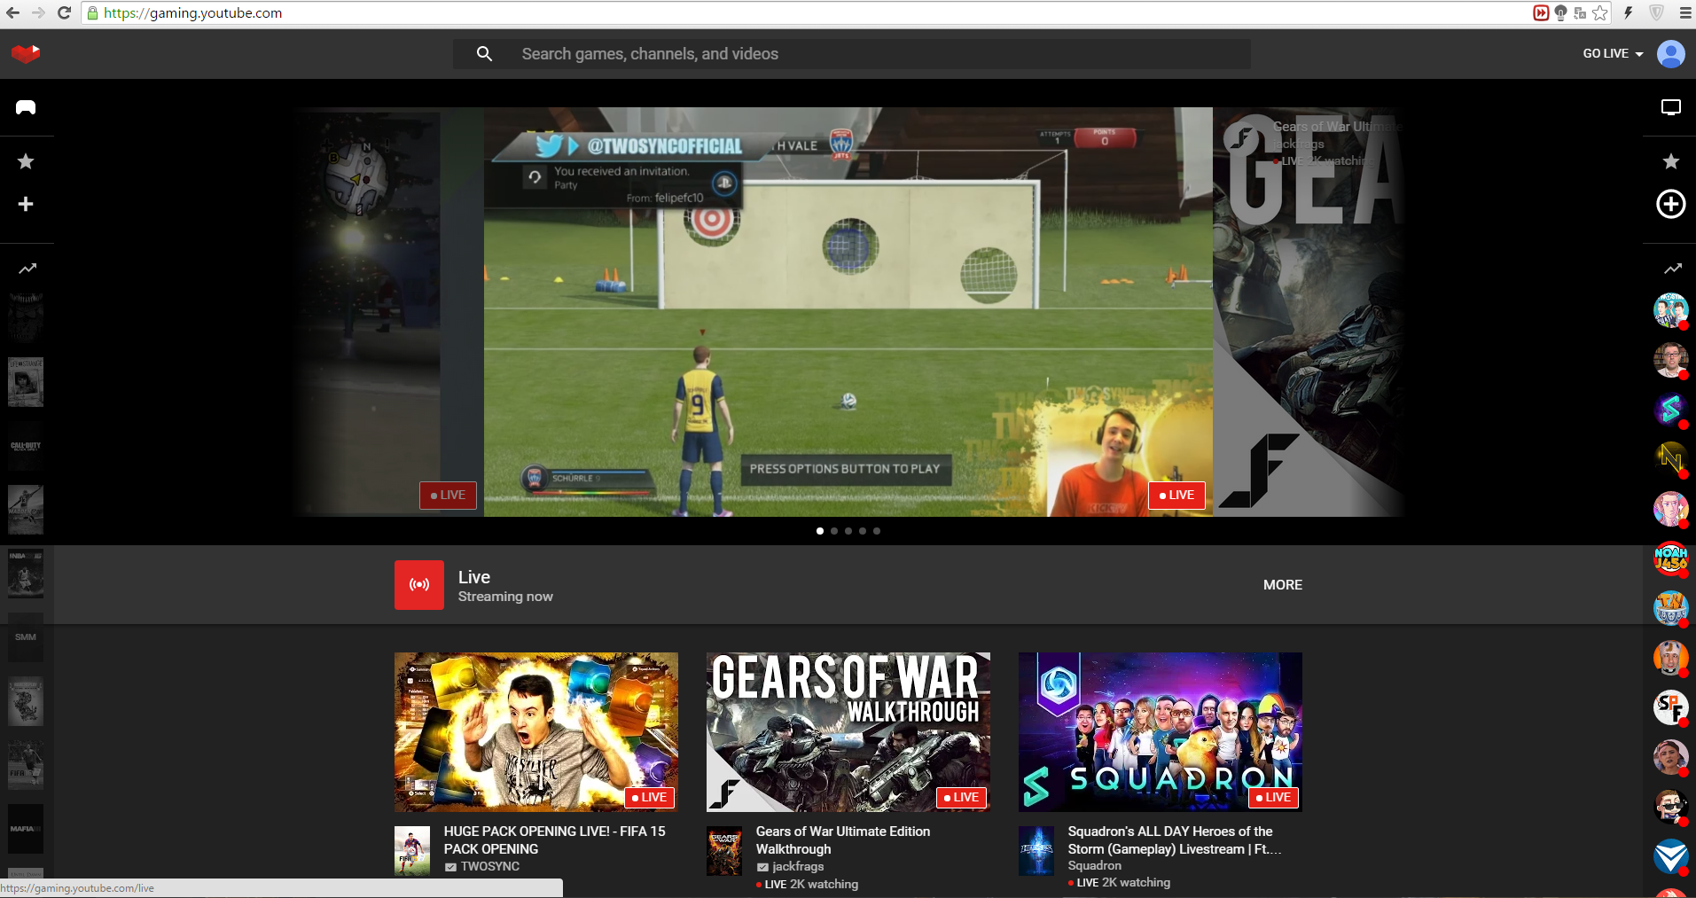Open NBA 2K16 game thumbnail in sidebar
Viewport: 1696px width, 898px height.
[x=26, y=574]
